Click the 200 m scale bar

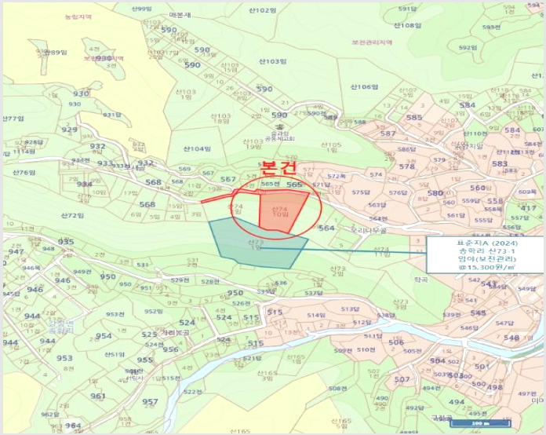tap(480, 423)
